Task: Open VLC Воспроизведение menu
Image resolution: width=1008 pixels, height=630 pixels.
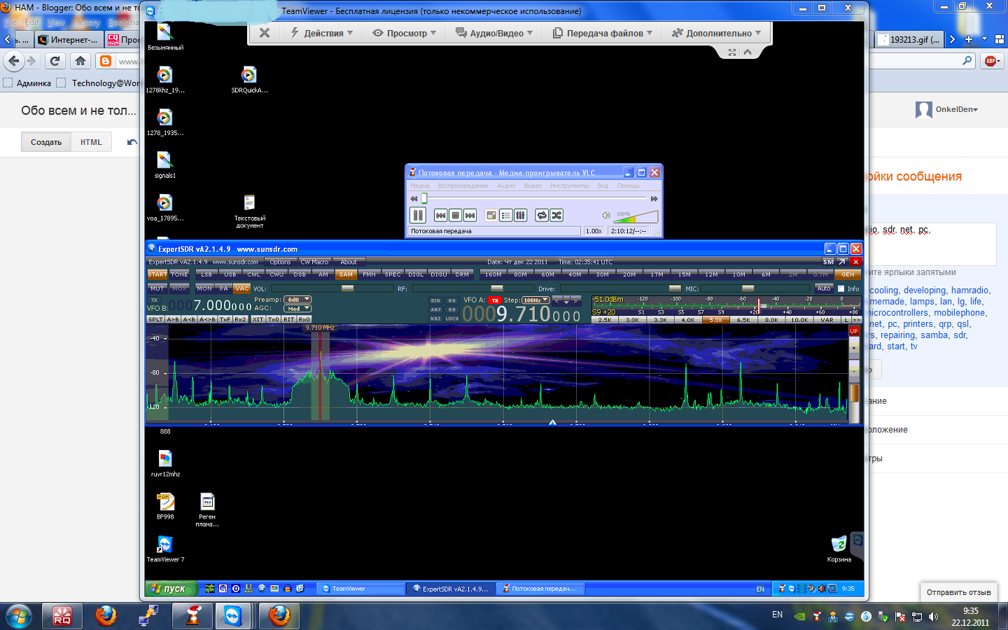Action: point(463,185)
